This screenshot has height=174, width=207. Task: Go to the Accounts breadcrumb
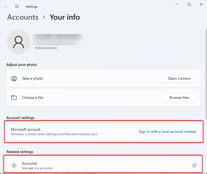point(23,17)
